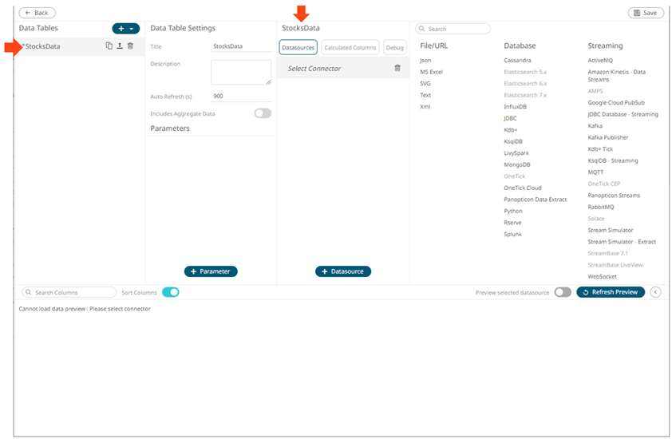This screenshot has width=672, height=439.
Task: Click the Auto Refresh seconds field
Action: coord(241,96)
